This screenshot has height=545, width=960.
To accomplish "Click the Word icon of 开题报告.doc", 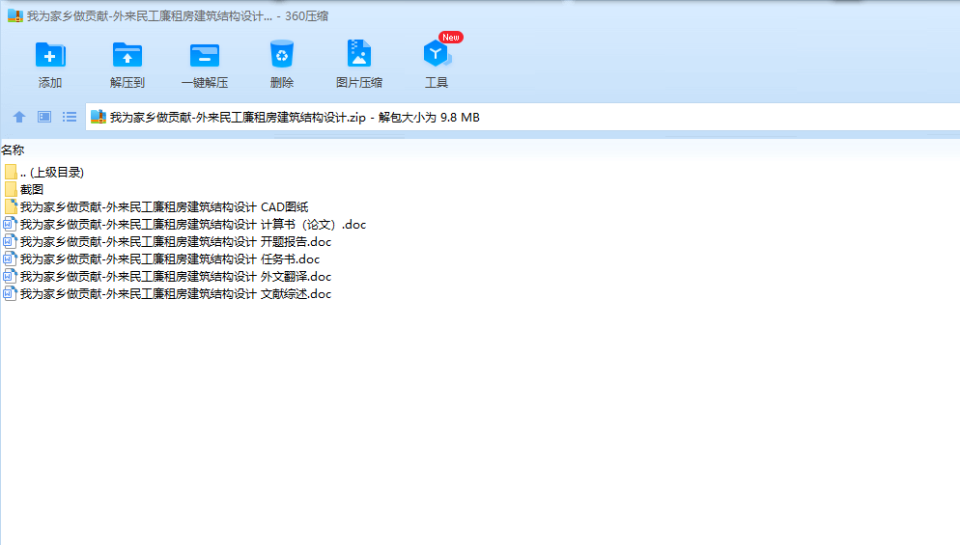I will pyautogui.click(x=10, y=241).
